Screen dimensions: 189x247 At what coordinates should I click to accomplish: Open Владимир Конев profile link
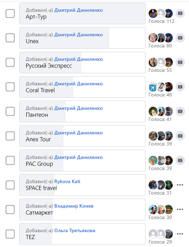click(x=74, y=206)
